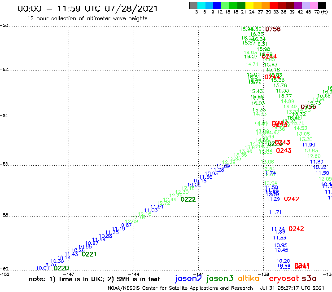
Task: Click the wave height value 10.02
Action: click(194, 185)
